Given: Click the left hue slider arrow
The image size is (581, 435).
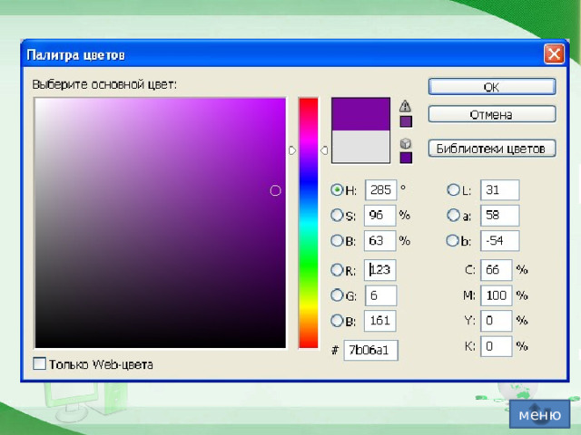Looking at the screenshot, I should coord(292,150).
